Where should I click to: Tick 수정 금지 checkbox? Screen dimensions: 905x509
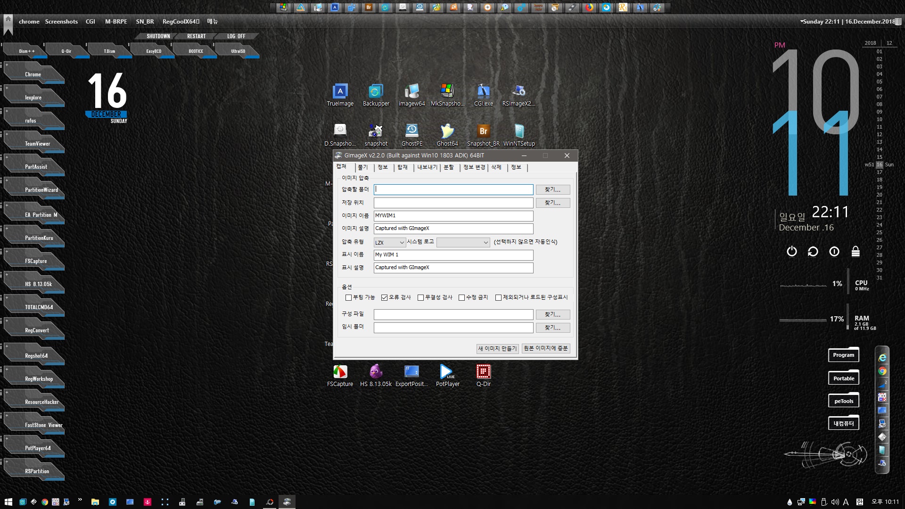point(461,297)
